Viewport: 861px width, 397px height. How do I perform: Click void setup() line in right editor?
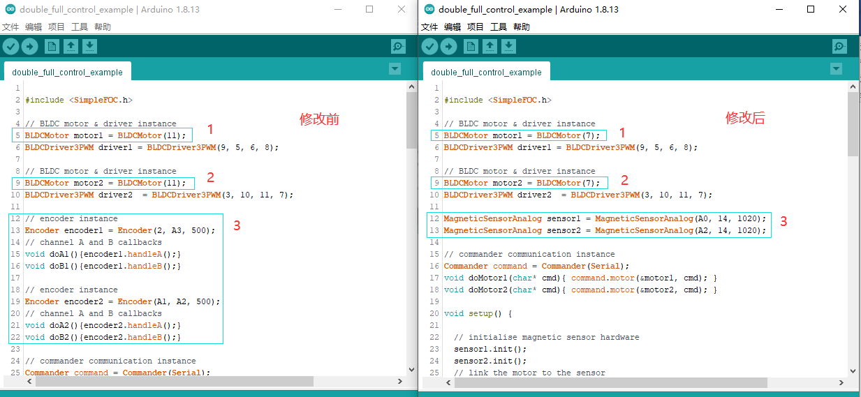[x=478, y=313]
